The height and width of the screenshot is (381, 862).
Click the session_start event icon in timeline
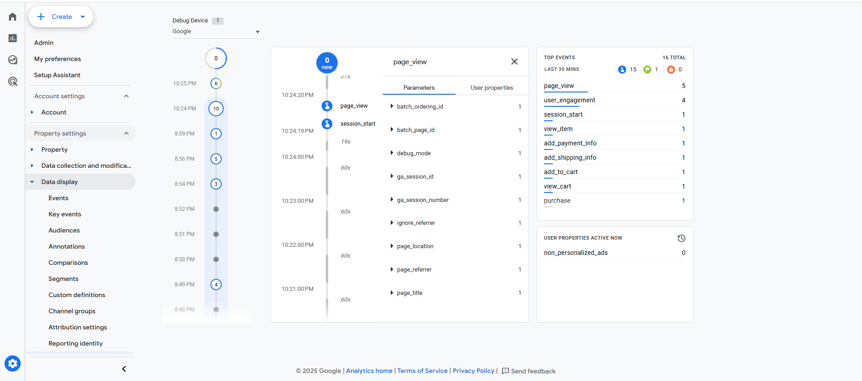327,124
